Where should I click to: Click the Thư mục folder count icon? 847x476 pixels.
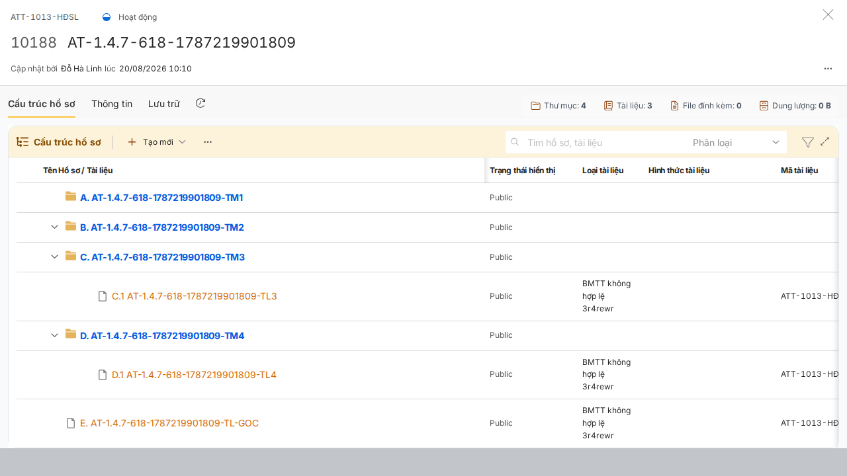point(535,106)
